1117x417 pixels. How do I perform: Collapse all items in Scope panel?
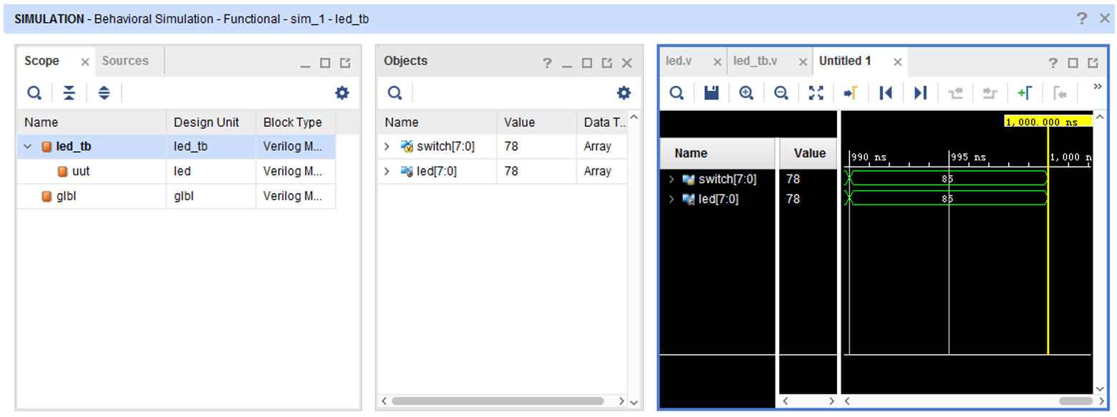coord(69,93)
